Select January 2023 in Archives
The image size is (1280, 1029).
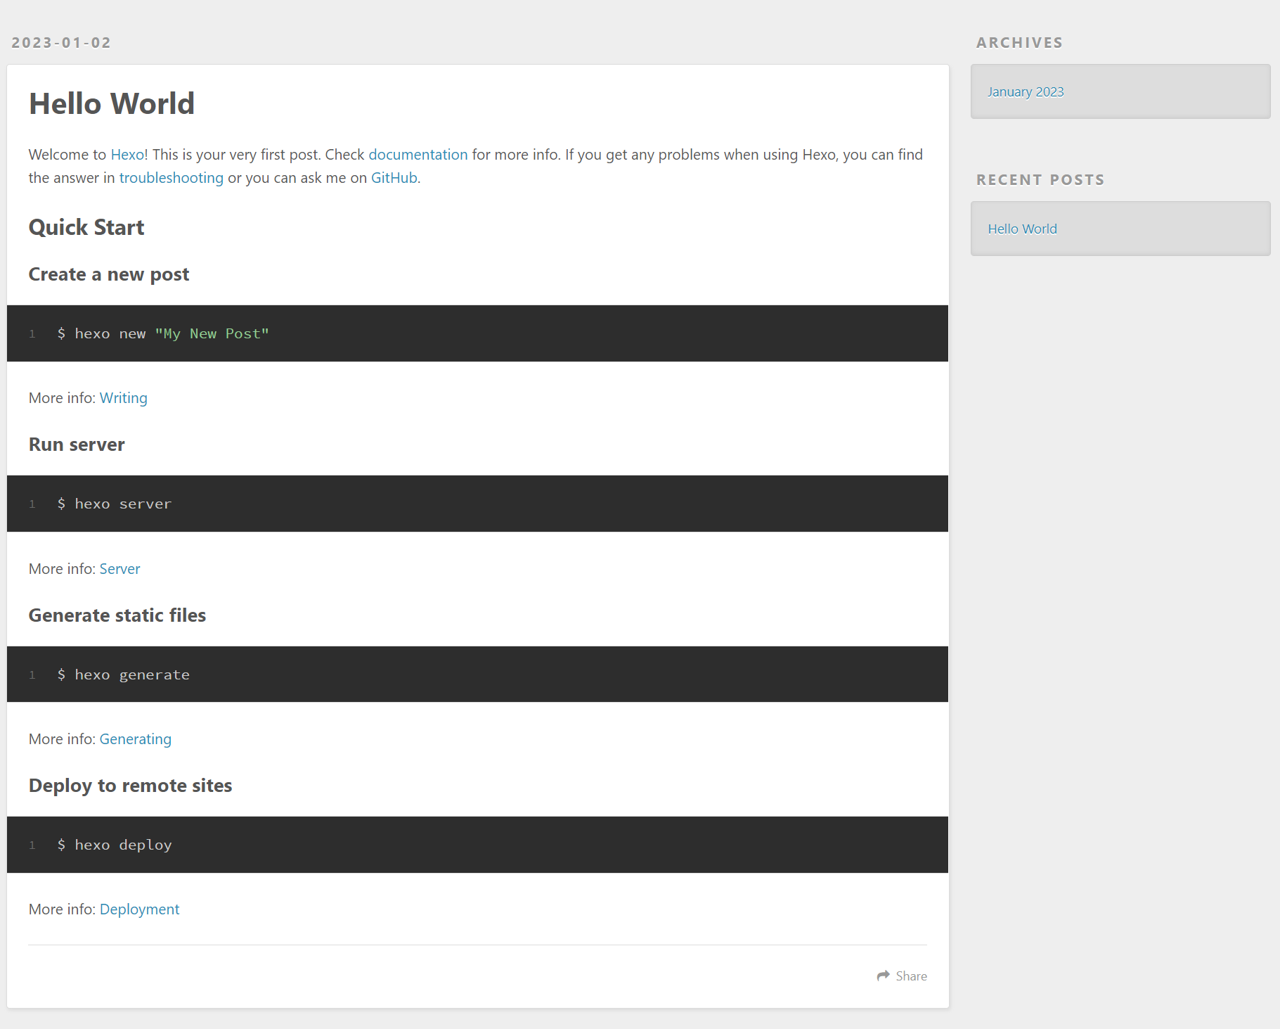point(1025,92)
